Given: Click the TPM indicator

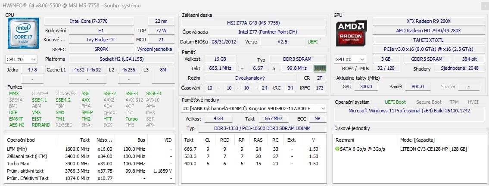Looking at the screenshot, I should 454,102.
